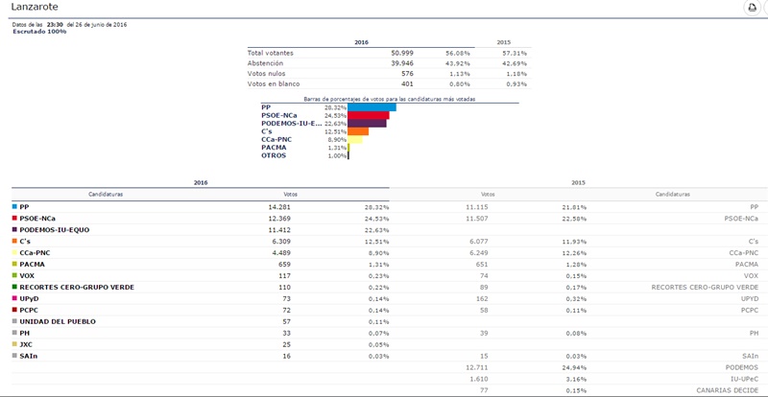The height and width of the screenshot is (397, 768).
Task: Click the left Candidaturas column header
Action: (x=105, y=194)
